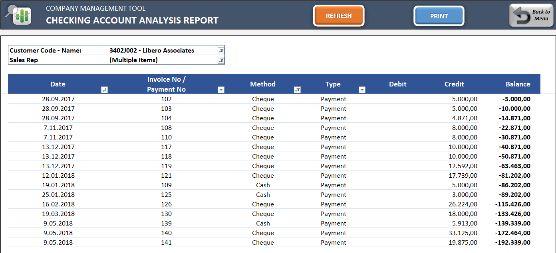Select payment number 108 cell

(x=166, y=128)
